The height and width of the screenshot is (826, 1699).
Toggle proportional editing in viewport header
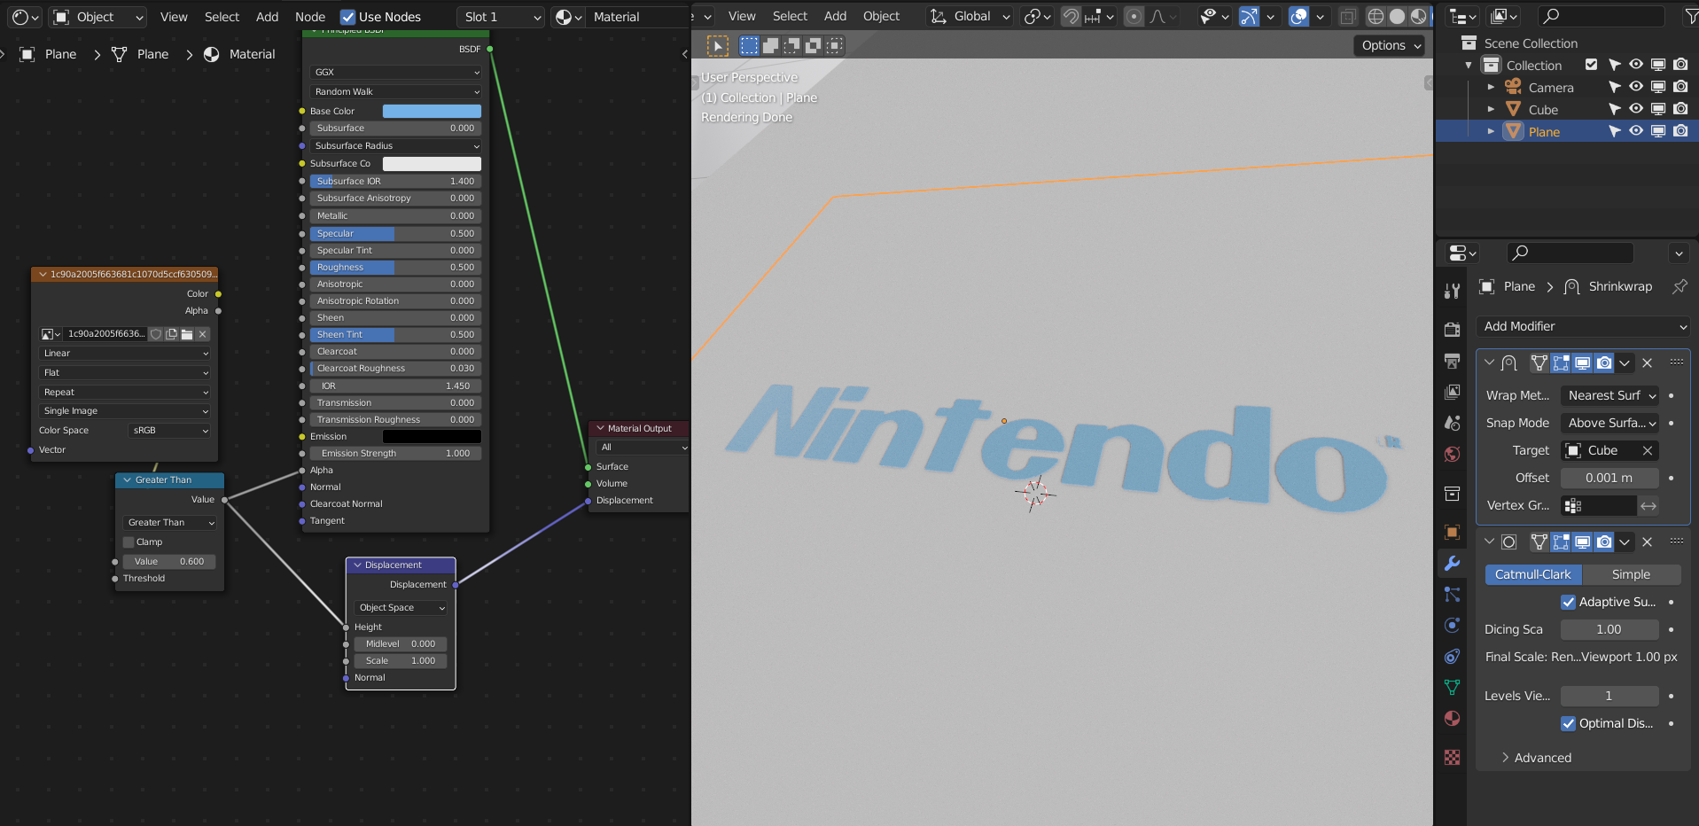[1134, 16]
